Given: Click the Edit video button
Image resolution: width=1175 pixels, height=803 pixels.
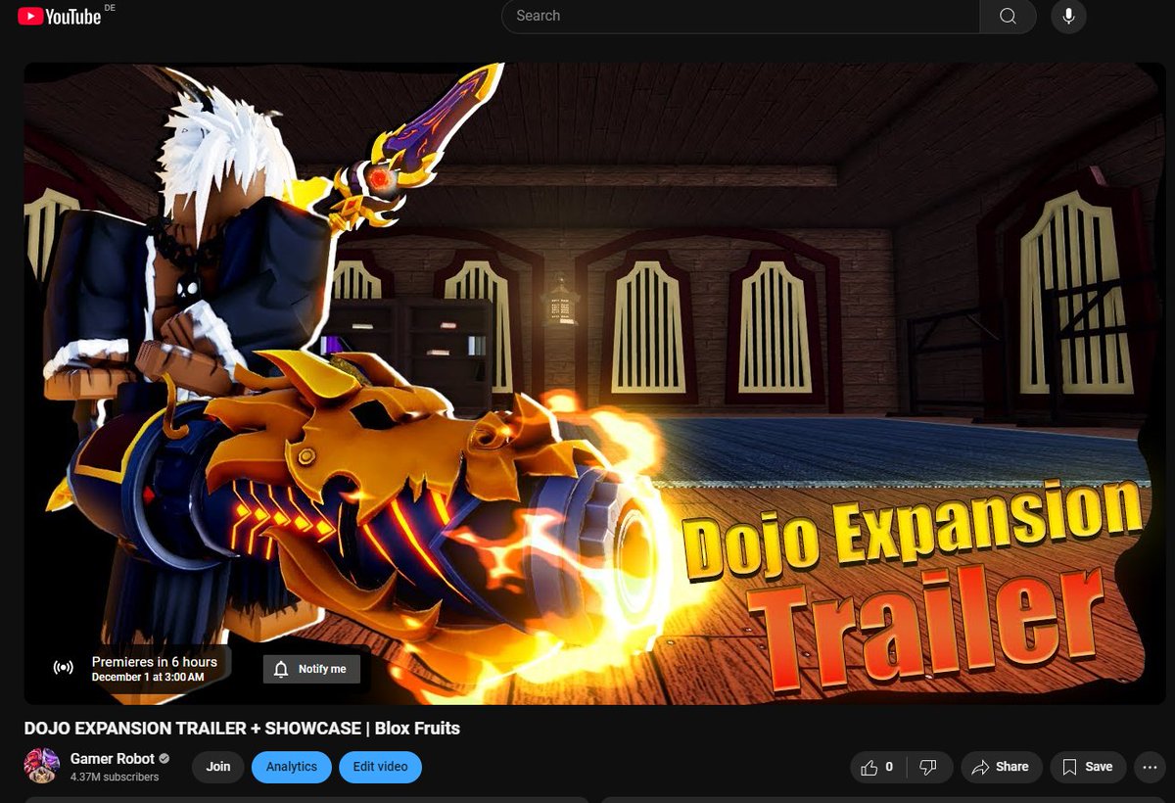Looking at the screenshot, I should [x=380, y=767].
